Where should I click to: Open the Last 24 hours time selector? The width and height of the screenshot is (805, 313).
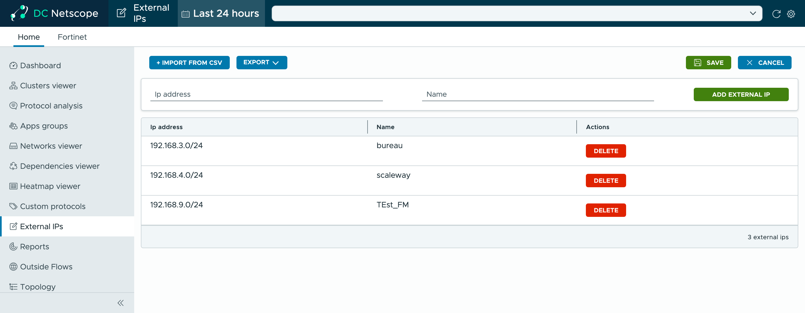coord(221,13)
